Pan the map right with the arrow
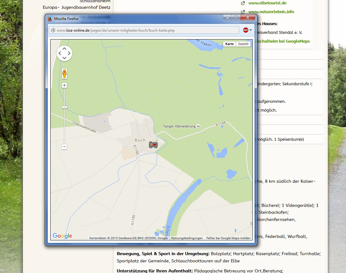The height and width of the screenshot is (273, 346). click(69, 53)
